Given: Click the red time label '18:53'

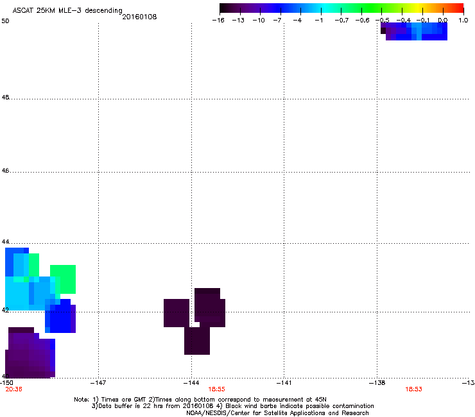Looking at the screenshot, I should point(413,389).
